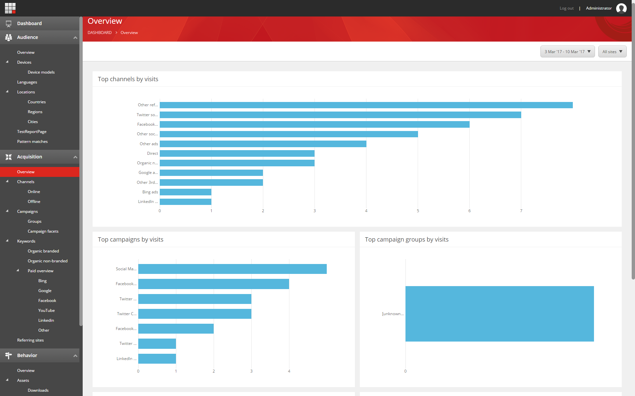Click the Direct channel bar
The image size is (635, 396).
tap(237, 153)
